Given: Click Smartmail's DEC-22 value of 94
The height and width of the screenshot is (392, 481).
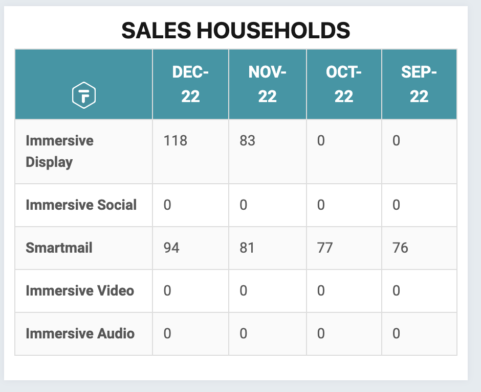Looking at the screenshot, I should [171, 248].
